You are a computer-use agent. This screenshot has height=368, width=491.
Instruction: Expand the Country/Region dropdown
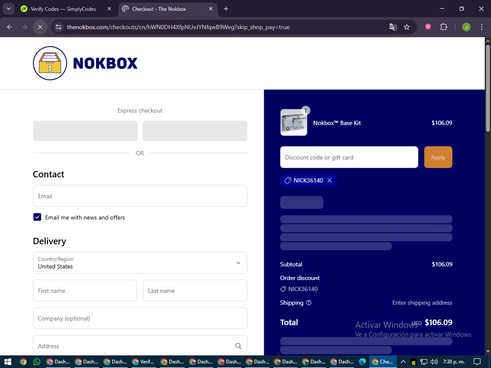(140, 263)
